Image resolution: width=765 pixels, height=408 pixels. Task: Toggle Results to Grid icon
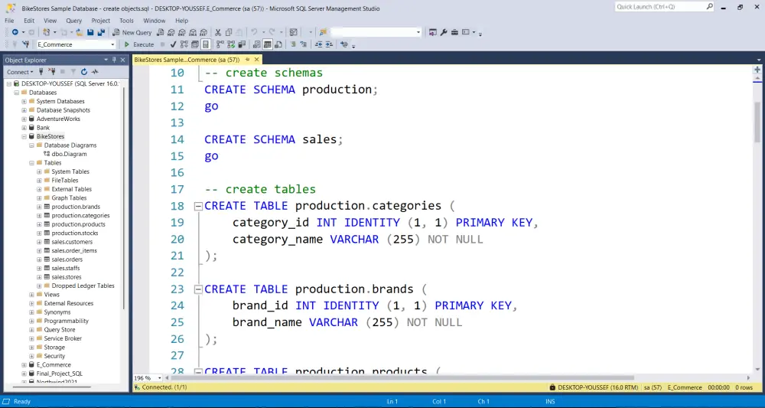267,44
